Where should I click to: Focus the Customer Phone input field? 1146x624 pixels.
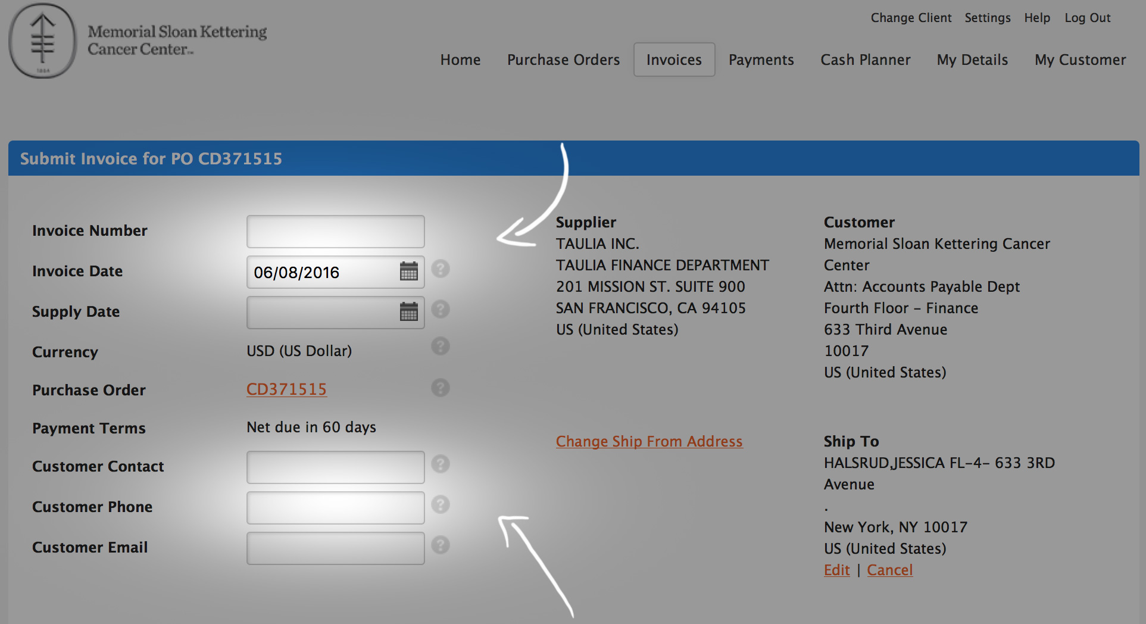335,508
